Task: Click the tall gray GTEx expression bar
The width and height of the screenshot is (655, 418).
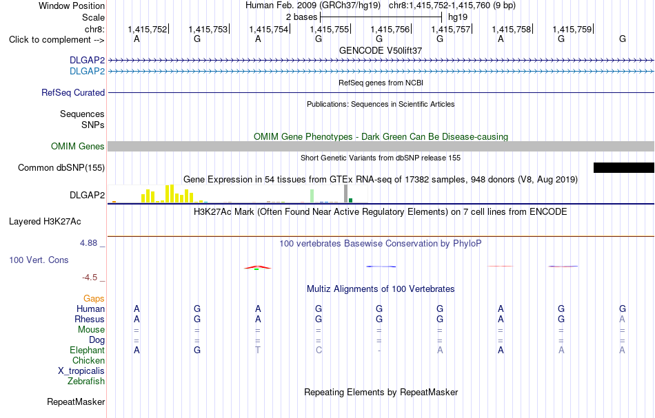Action: (345, 194)
